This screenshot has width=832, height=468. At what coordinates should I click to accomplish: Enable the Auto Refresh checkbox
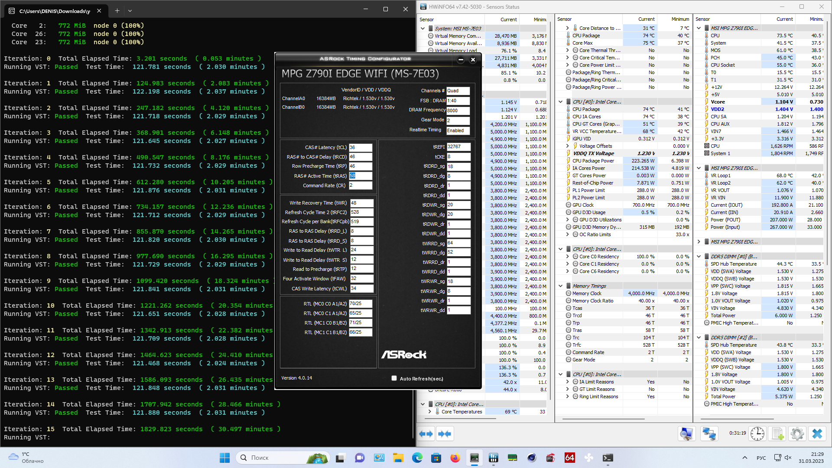pos(394,378)
